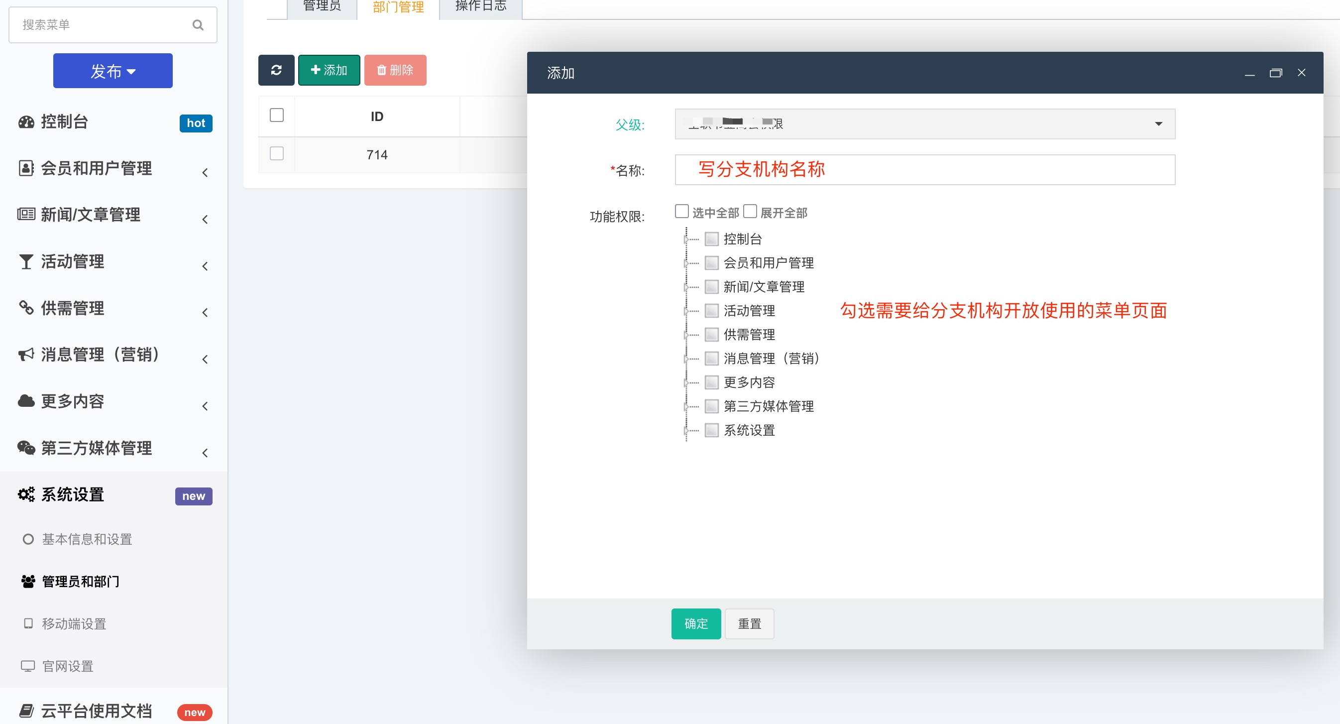Expand 系统设置 tree node in permissions
Screen dimensions: 1340x724
[x=686, y=430]
